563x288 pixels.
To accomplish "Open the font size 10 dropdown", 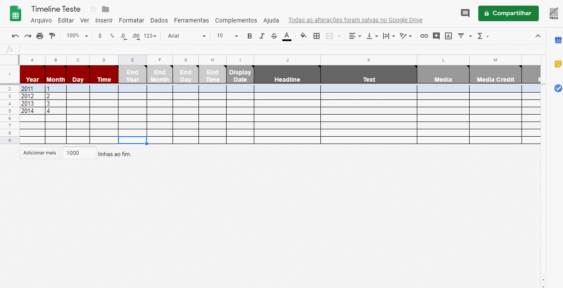I will 227,36.
